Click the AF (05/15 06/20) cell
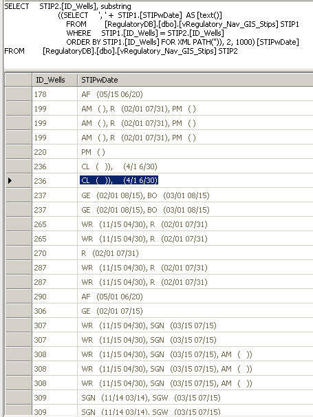Viewport: 313px width, 417px height. point(195,94)
